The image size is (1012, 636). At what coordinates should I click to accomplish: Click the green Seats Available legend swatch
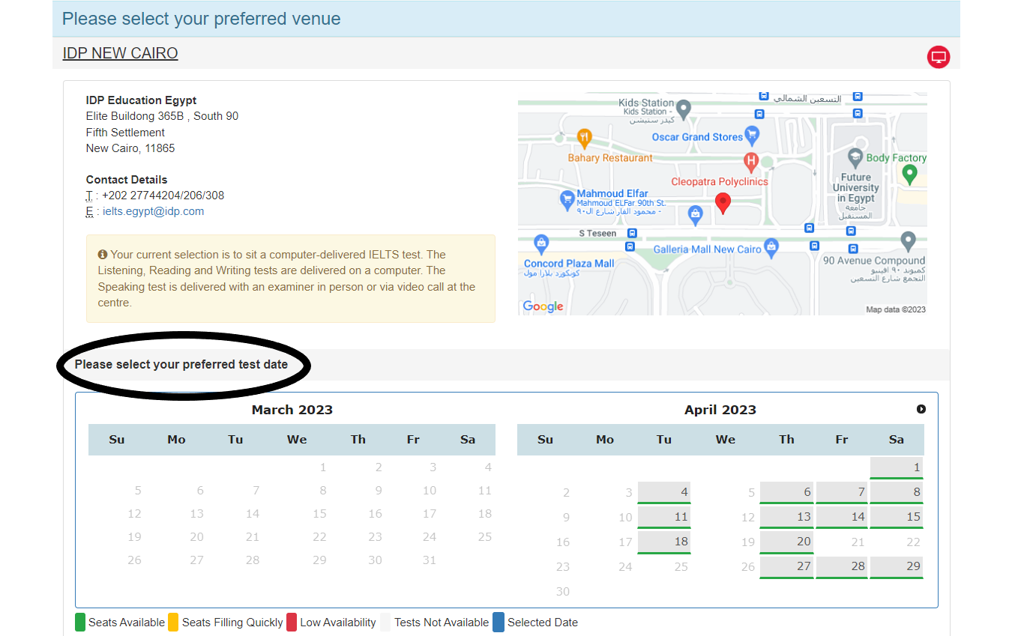[80, 623]
